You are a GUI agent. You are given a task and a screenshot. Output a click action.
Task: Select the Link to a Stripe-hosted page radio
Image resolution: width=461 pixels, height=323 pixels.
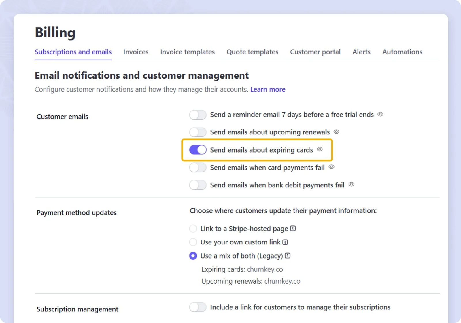[x=193, y=229]
